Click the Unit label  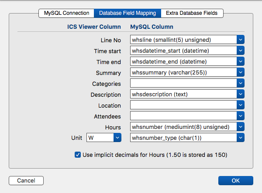point(77,138)
